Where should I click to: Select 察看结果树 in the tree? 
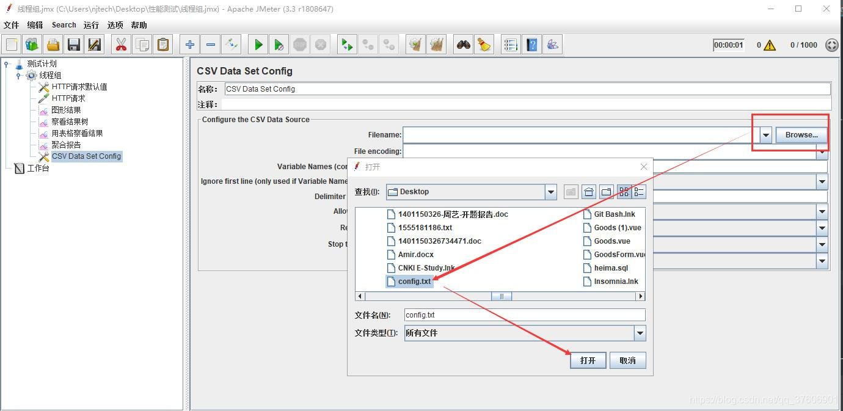pyautogui.click(x=70, y=122)
